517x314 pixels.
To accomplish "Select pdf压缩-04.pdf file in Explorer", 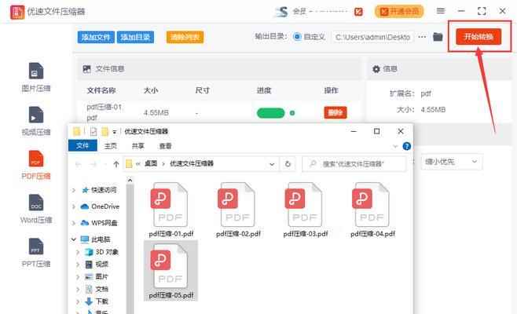I will (372, 210).
